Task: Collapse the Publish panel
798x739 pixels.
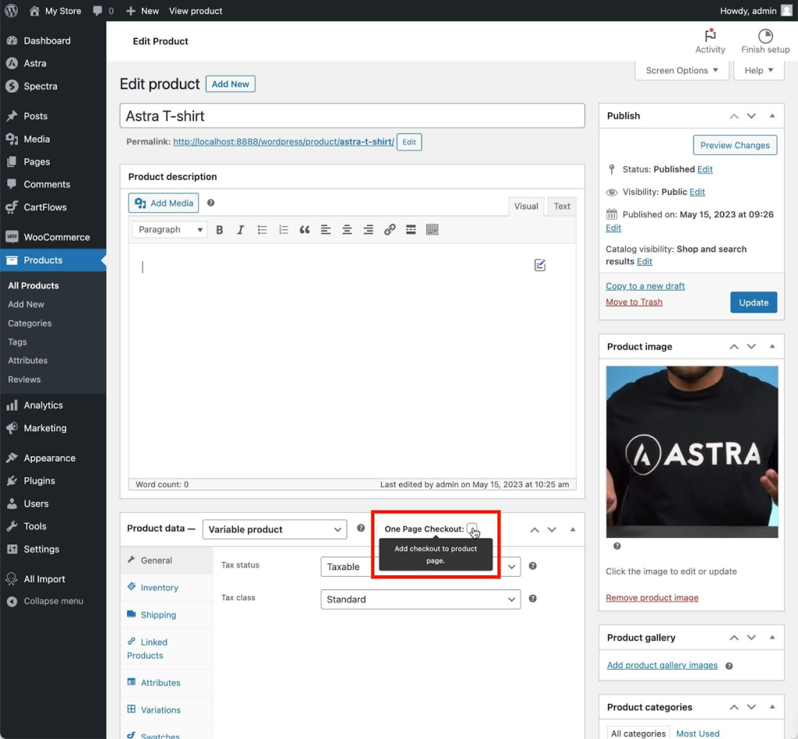Action: click(x=772, y=116)
